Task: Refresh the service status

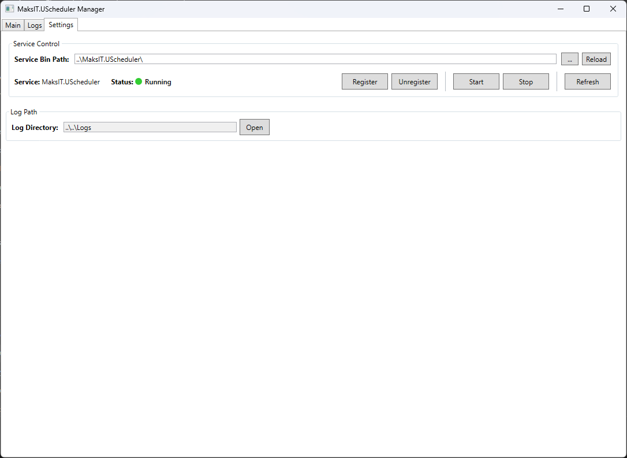Action: pos(587,81)
